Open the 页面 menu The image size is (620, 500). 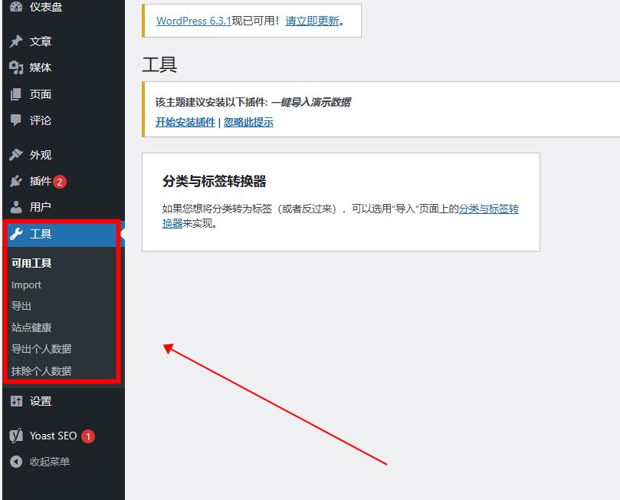pos(41,94)
